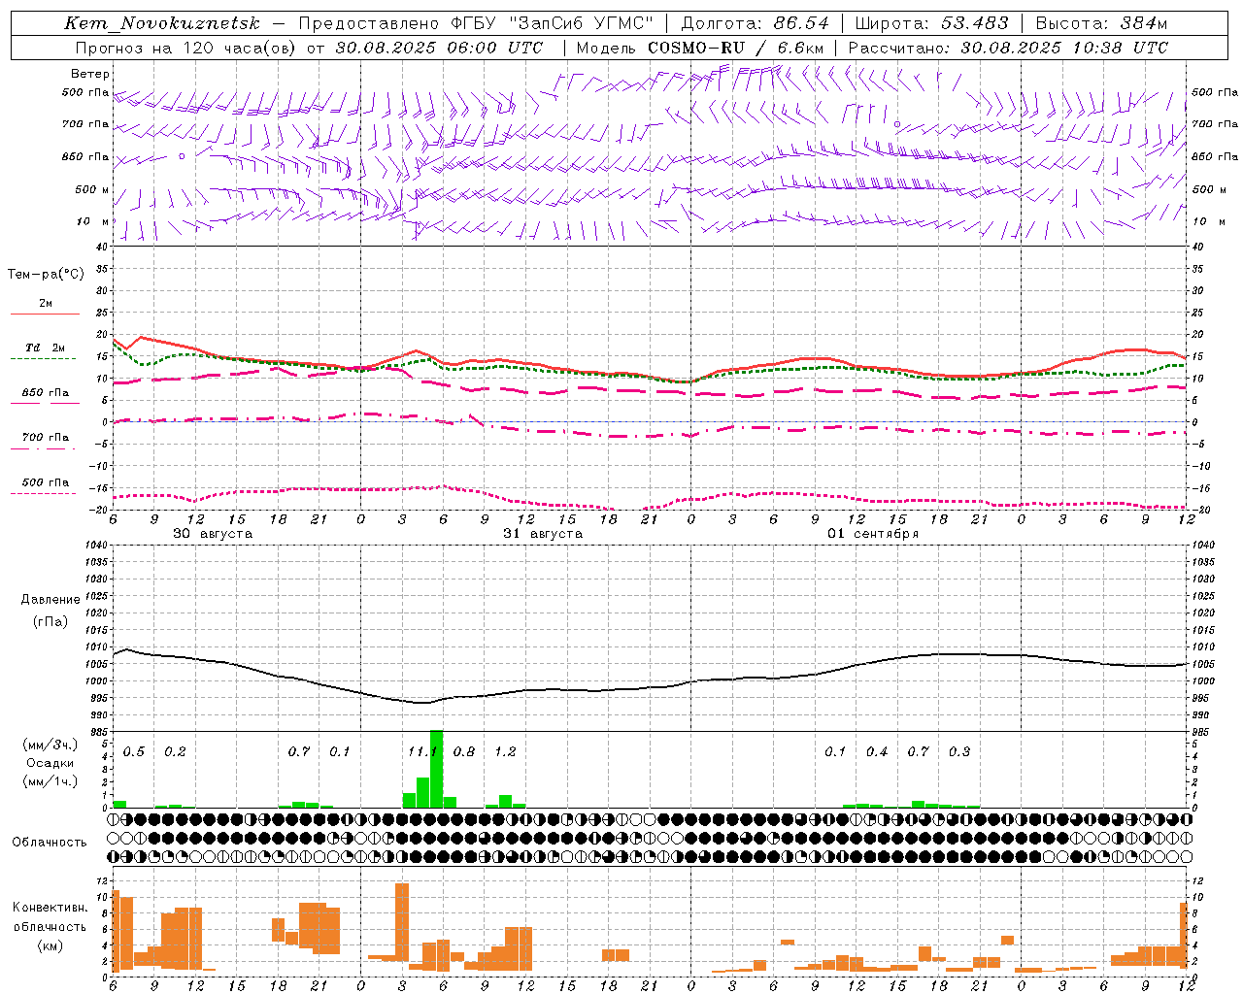Viewport: 1243px width, 994px height.
Task: Click the 0.4 precipitation total value
Action: pos(877,751)
